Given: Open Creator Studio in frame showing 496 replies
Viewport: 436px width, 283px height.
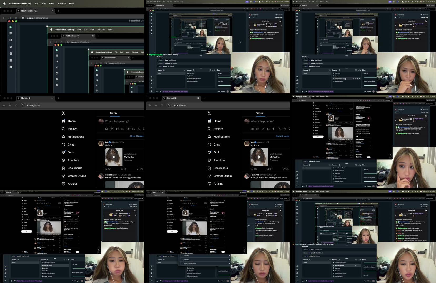Looking at the screenshot, I should 220,176.
